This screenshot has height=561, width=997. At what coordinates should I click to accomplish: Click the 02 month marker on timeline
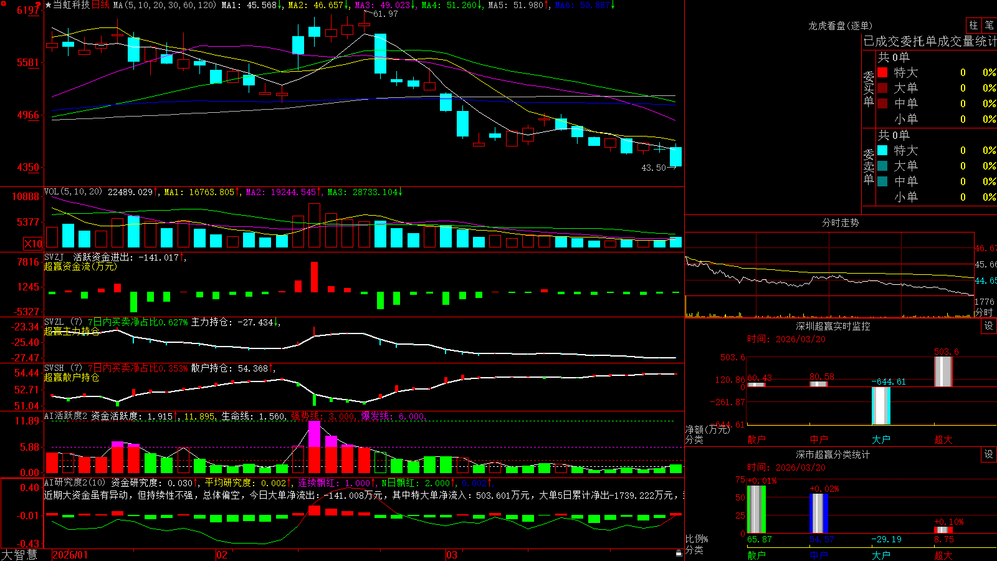(221, 555)
